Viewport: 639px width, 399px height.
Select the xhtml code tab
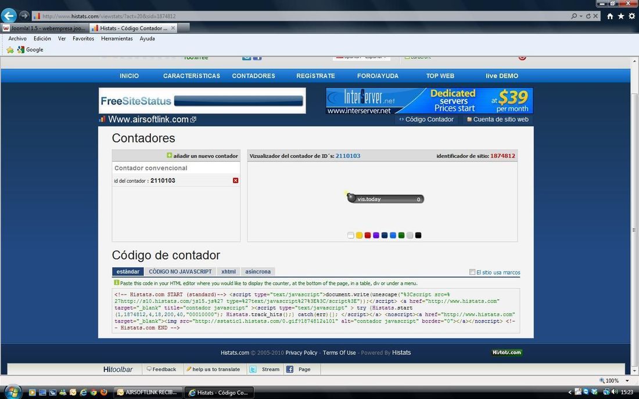pos(229,271)
